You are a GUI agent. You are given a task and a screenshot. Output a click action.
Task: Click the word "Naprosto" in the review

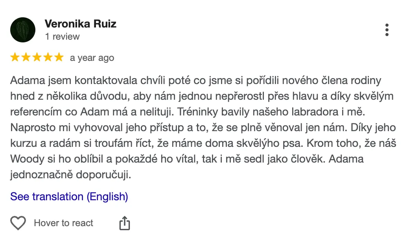(29, 128)
